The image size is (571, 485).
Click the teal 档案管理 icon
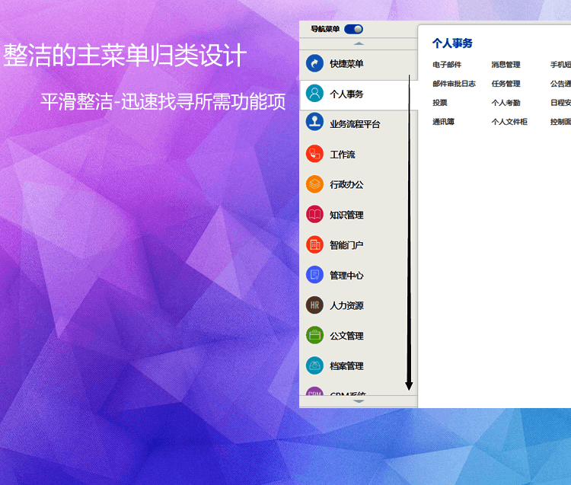pos(314,365)
